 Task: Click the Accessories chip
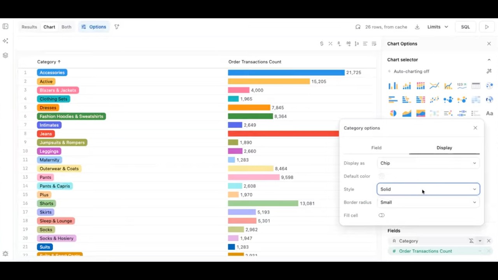coord(52,73)
